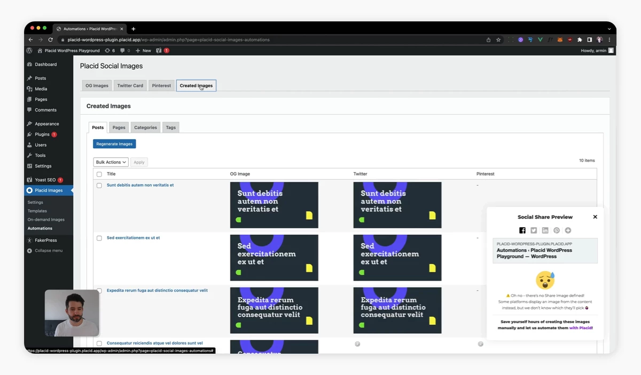
Task: Open the tab search chevron in the tab strip
Action: click(x=609, y=29)
